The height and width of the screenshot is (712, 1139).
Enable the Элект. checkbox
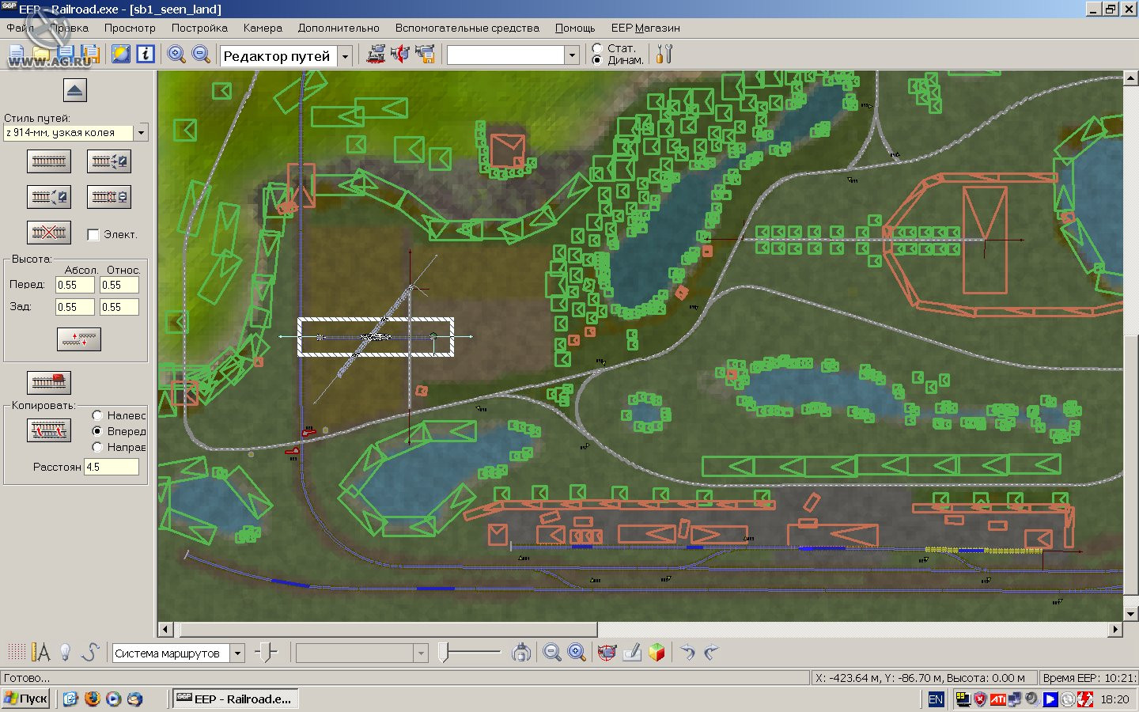93,234
